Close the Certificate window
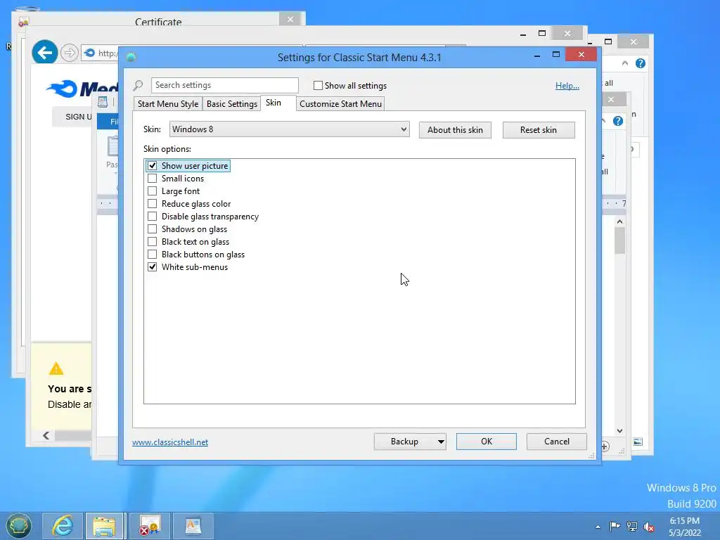This screenshot has height=540, width=720. tap(290, 19)
